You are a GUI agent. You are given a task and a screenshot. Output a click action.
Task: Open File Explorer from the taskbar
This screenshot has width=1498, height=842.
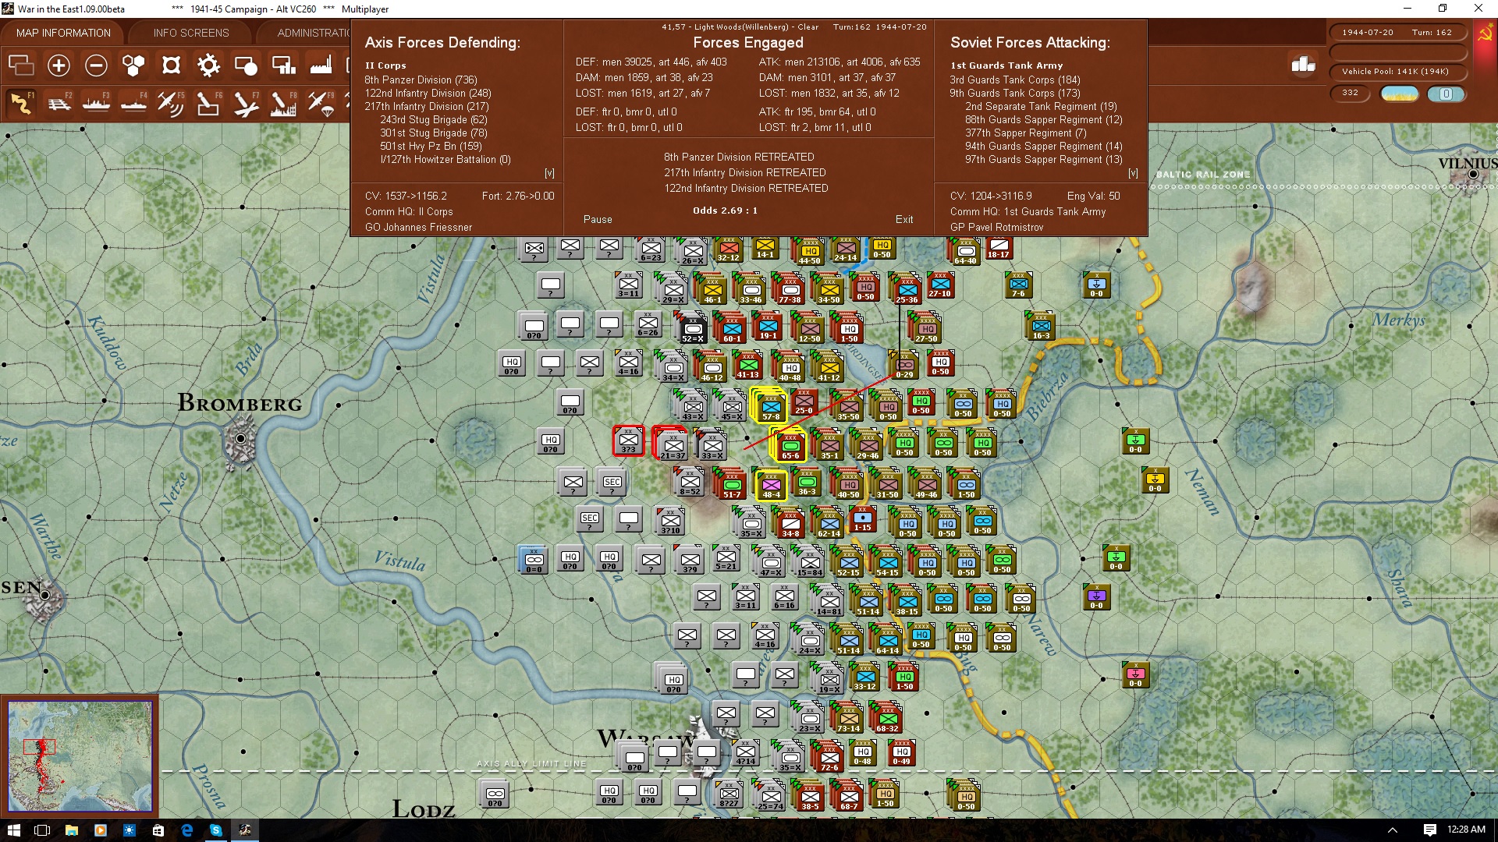[x=72, y=830]
